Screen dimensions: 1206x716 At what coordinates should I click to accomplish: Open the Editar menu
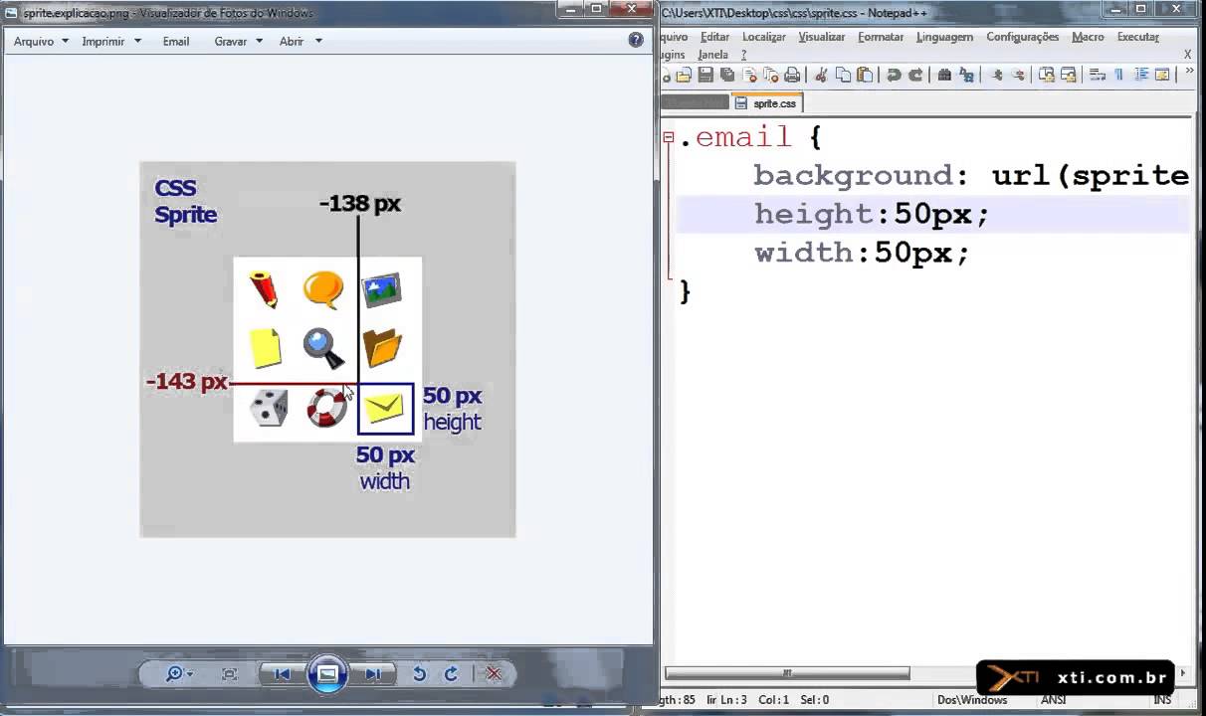[714, 37]
